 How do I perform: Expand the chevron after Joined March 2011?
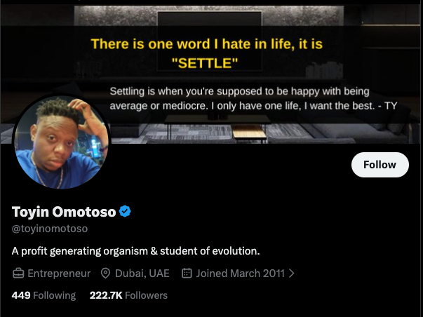tap(291, 273)
